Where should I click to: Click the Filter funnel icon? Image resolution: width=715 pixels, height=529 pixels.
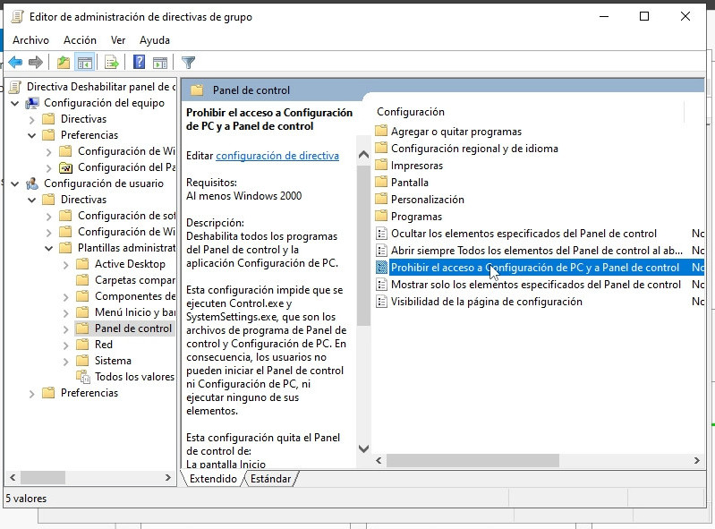click(x=188, y=62)
